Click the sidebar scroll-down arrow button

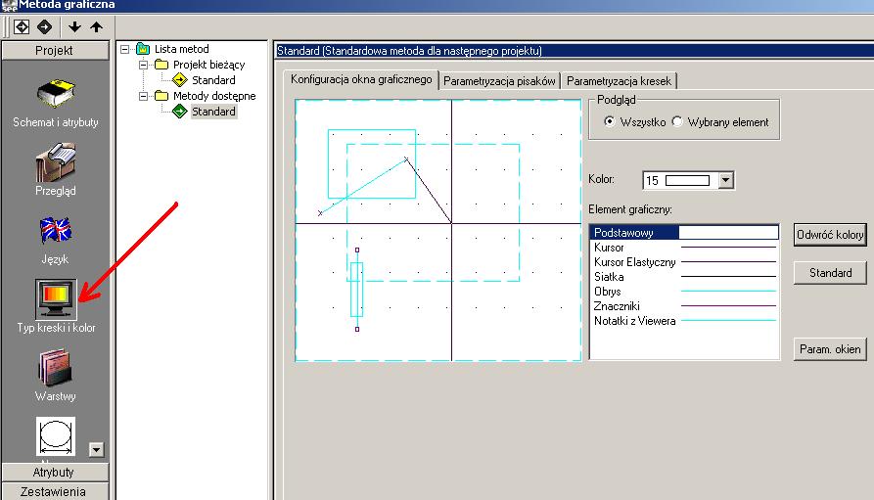(97, 449)
